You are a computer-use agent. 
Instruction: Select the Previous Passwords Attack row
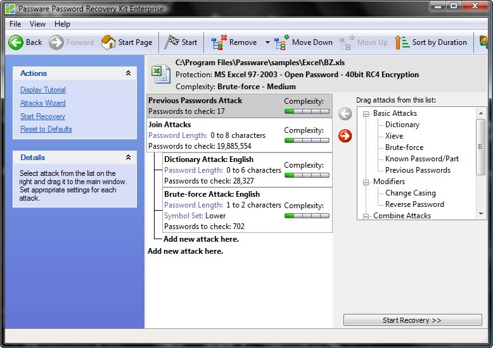point(240,106)
